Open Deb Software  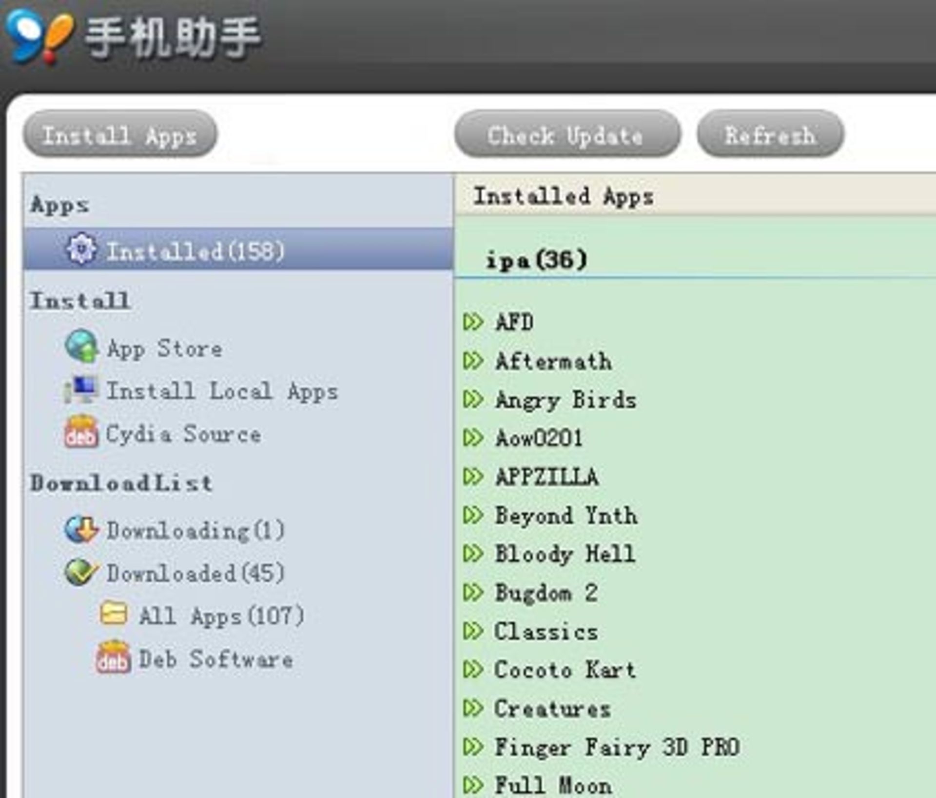(216, 659)
